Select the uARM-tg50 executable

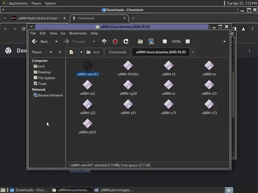click(x=128, y=85)
